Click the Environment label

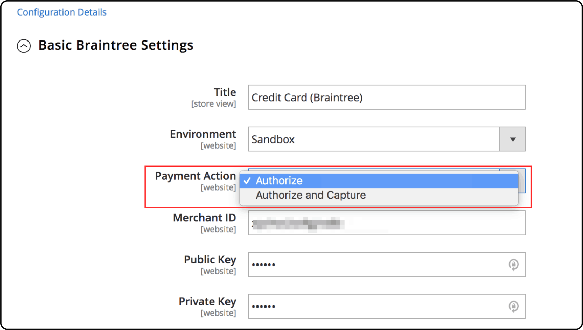coord(203,134)
